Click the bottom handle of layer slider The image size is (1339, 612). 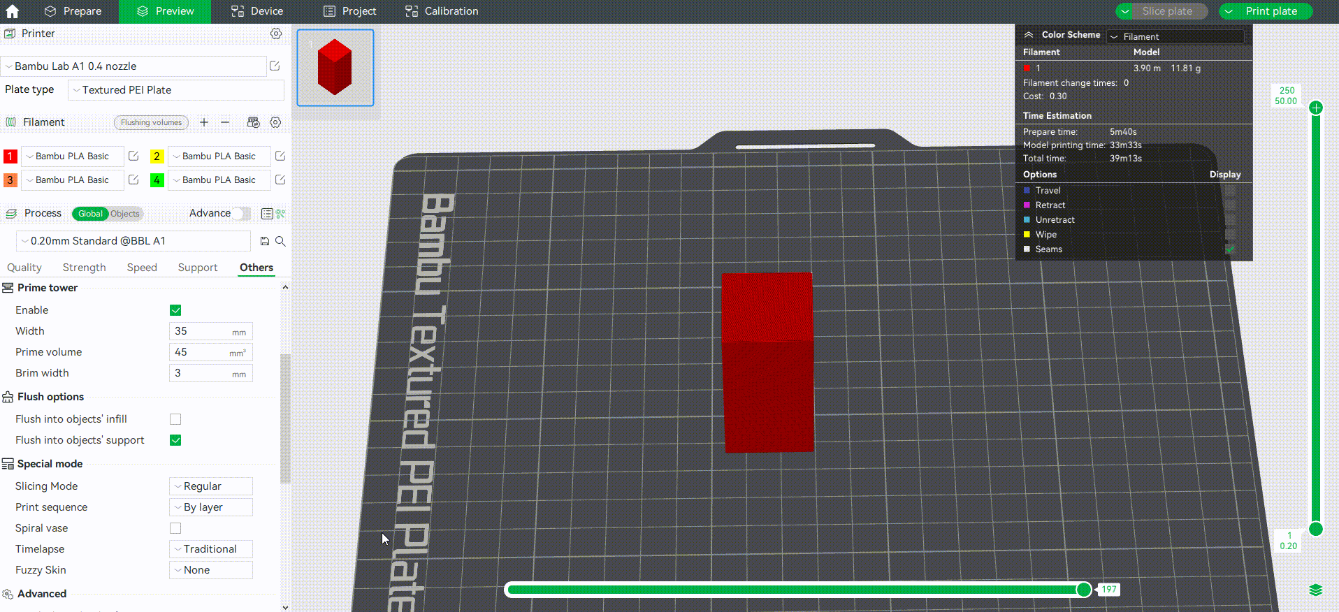[x=1316, y=528]
